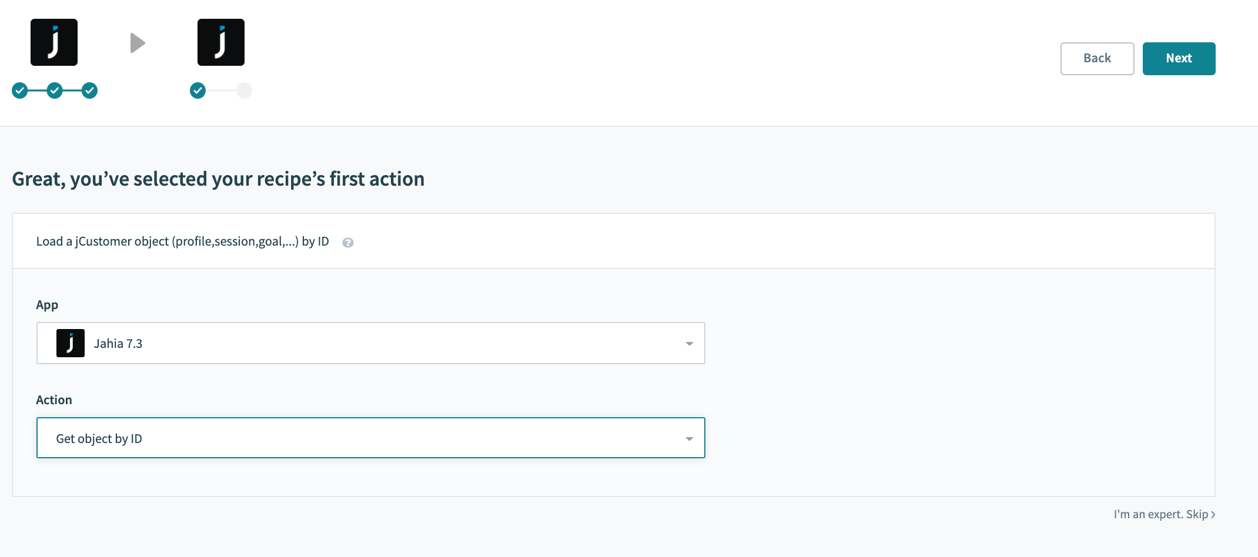Open the Action dropdown Get object by ID

click(371, 438)
